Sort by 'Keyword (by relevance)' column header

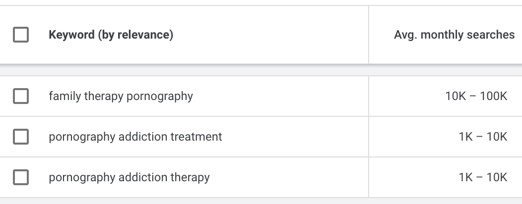pos(111,35)
